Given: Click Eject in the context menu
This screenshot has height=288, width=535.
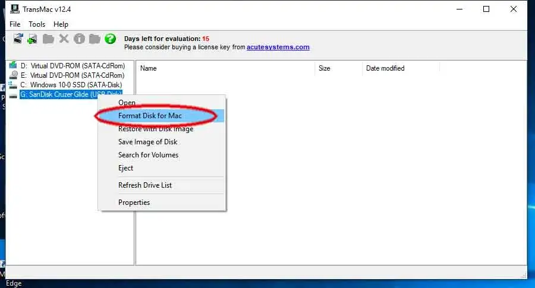Looking at the screenshot, I should pyautogui.click(x=162, y=168).
